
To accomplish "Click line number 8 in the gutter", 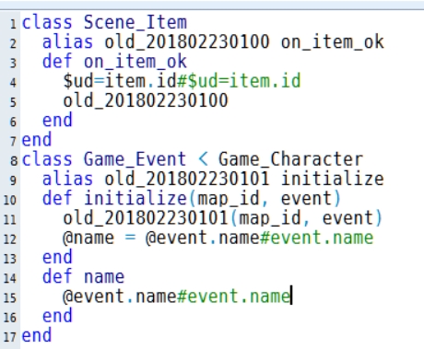I will [x=14, y=160].
